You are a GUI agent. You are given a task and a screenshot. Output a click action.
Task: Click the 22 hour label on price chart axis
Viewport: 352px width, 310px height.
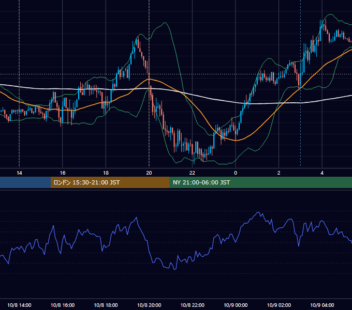point(193,173)
